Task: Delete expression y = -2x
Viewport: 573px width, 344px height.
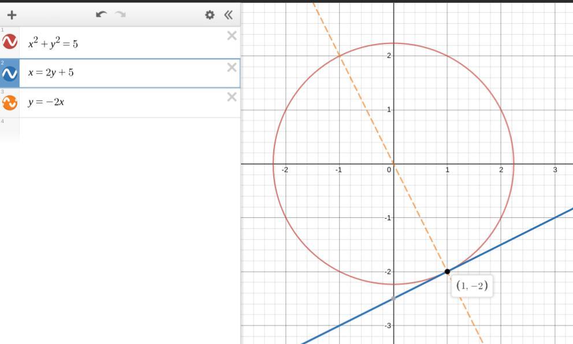Action: 232,97
